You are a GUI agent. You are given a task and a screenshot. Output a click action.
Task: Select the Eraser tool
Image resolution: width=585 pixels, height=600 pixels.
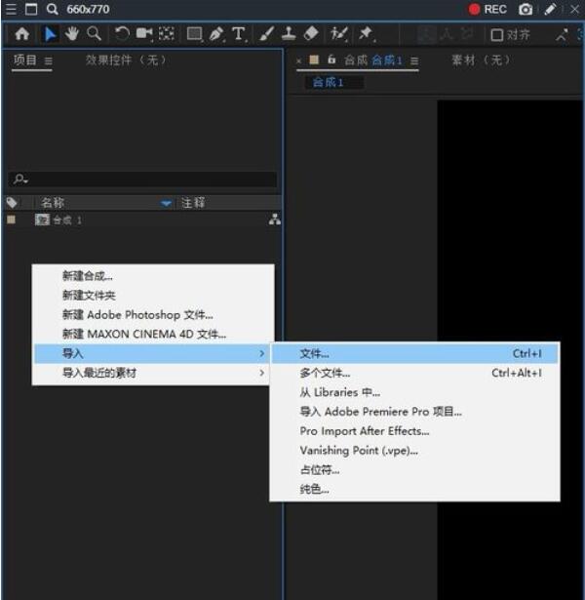[x=311, y=34]
